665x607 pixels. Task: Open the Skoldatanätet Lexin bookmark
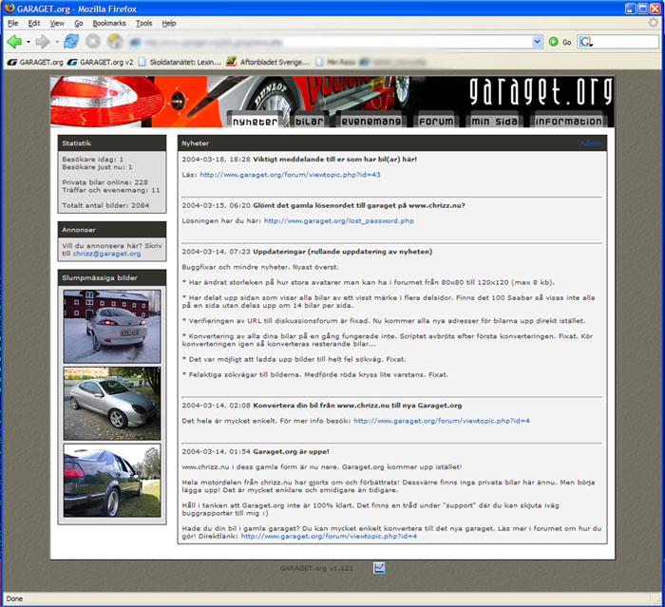click(180, 62)
